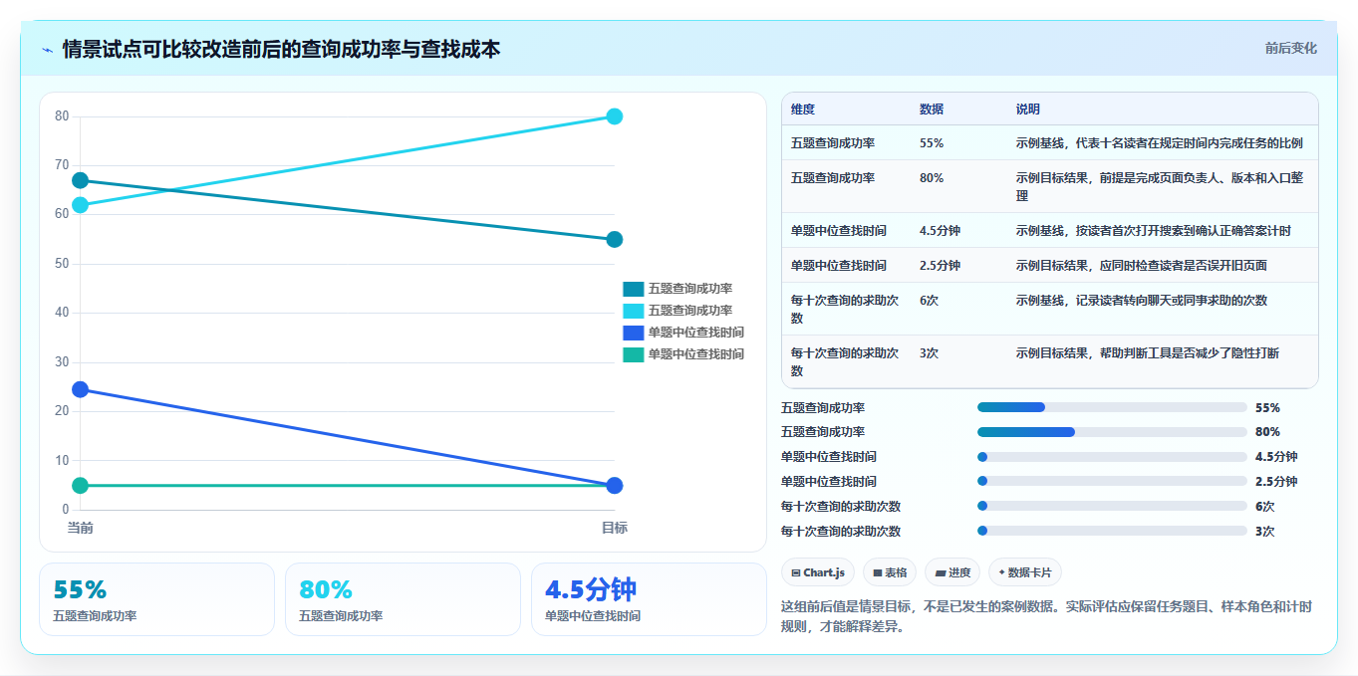The height and width of the screenshot is (676, 1358).
Task: Open the 55% KPI card
Action: click(x=156, y=599)
